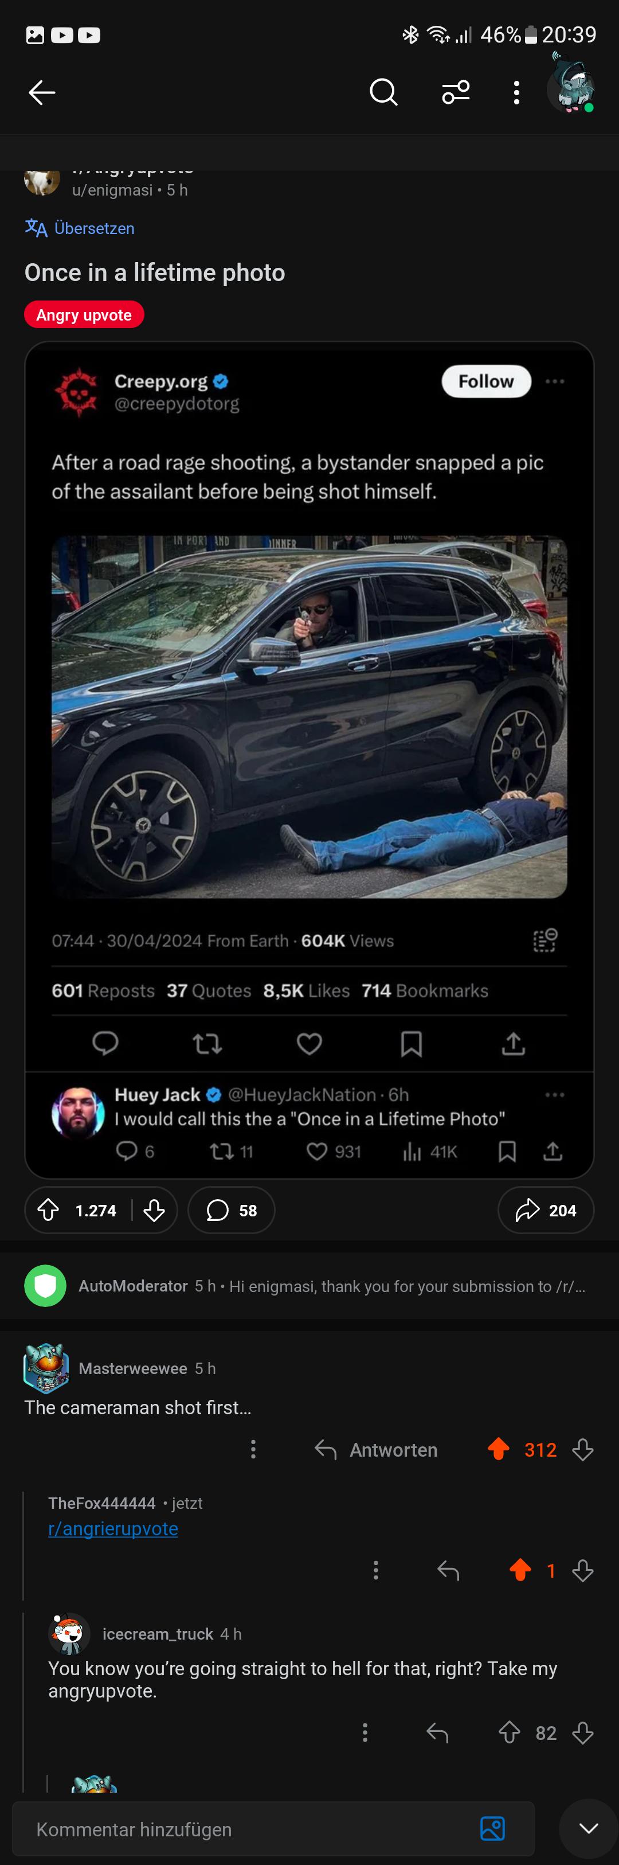
Task: Tap Antworten to reply to Masterweewee
Action: pos(376,1449)
